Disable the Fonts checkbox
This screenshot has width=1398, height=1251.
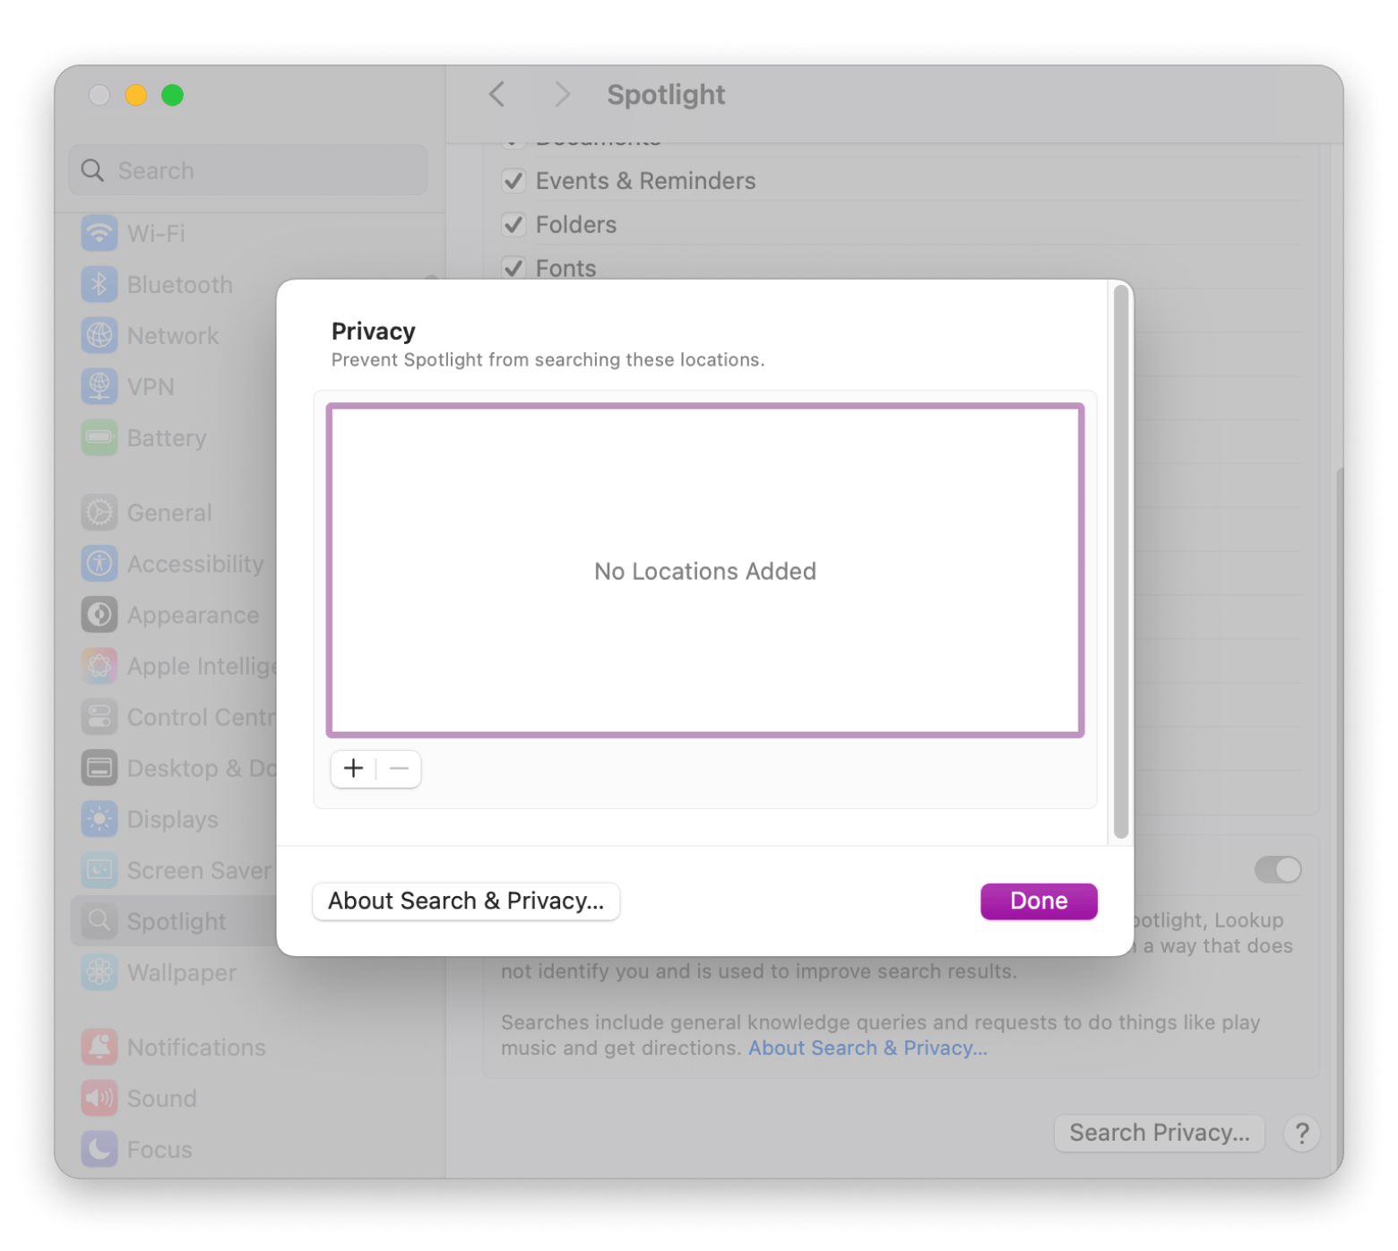(513, 268)
